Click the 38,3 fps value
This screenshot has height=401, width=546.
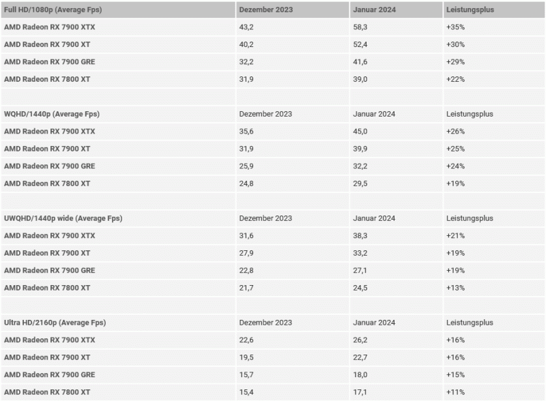(362, 235)
